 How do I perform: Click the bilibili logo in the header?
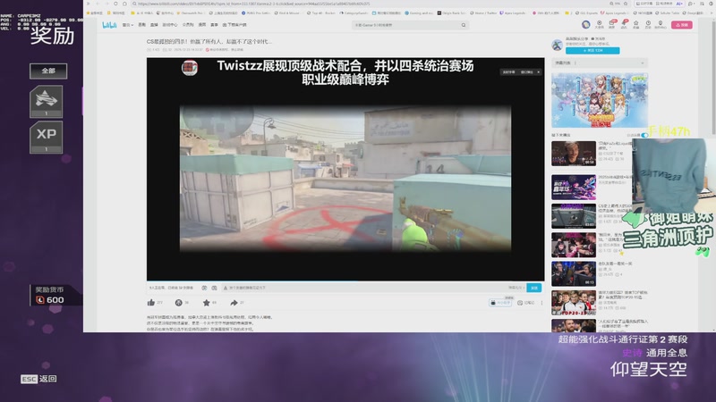109,25
